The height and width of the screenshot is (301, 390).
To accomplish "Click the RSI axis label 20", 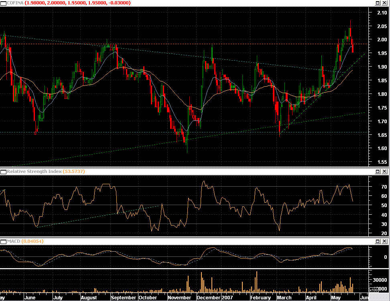I will [384, 234].
